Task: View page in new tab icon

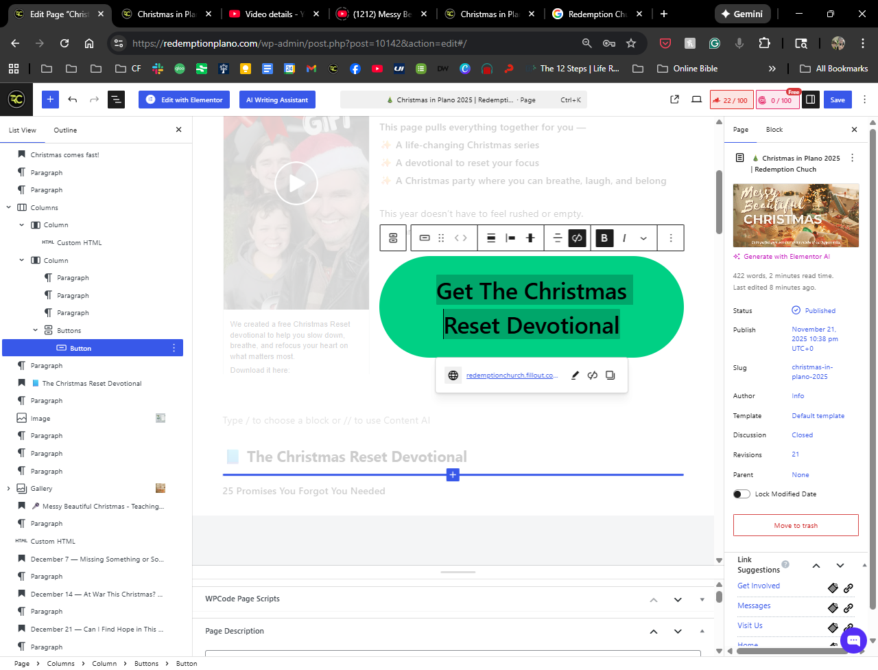Action: click(x=674, y=100)
